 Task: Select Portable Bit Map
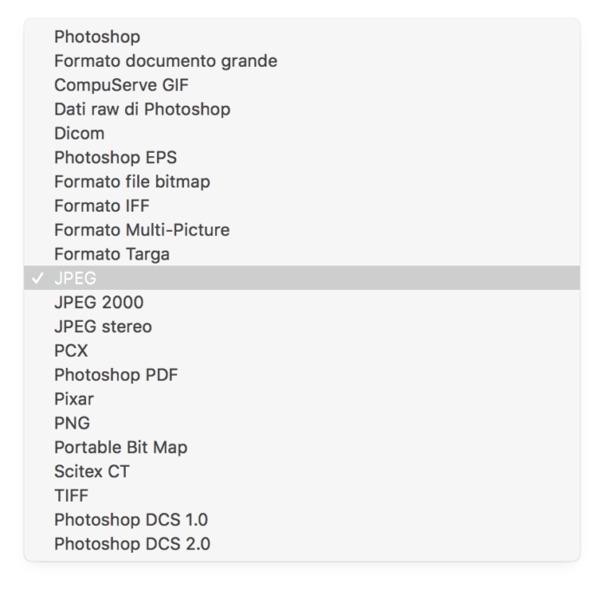121,448
